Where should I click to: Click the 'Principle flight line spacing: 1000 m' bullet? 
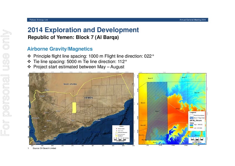(68, 56)
